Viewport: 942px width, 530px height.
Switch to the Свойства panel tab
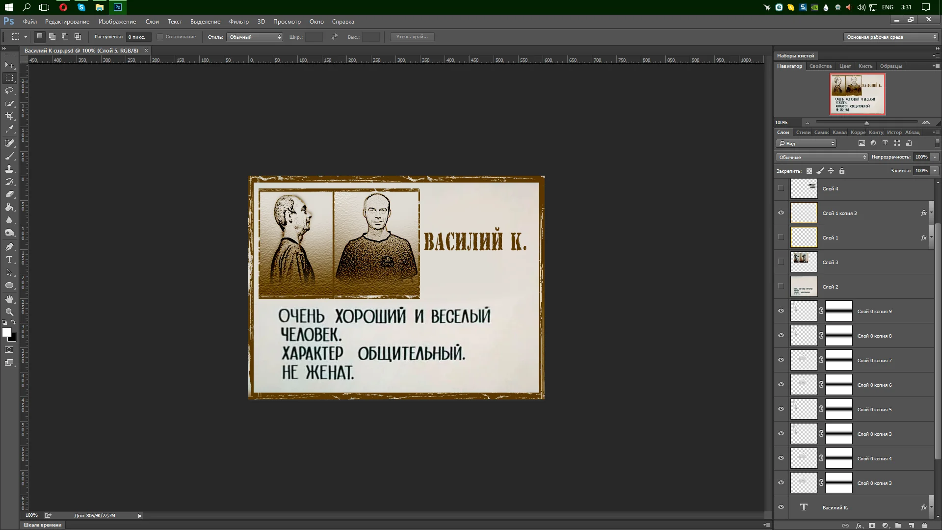point(820,66)
